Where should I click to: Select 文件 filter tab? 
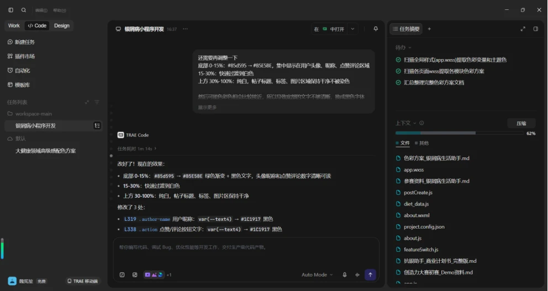pos(403,143)
